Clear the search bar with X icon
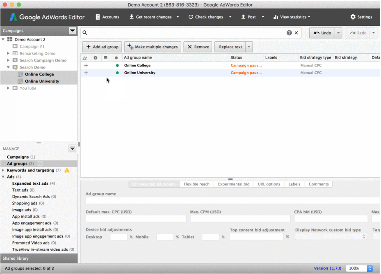381x274 pixels. pyautogui.click(x=296, y=33)
